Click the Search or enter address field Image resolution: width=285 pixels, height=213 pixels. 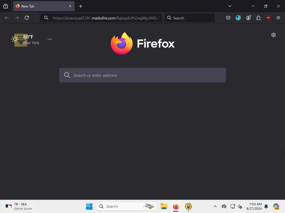[x=142, y=75]
